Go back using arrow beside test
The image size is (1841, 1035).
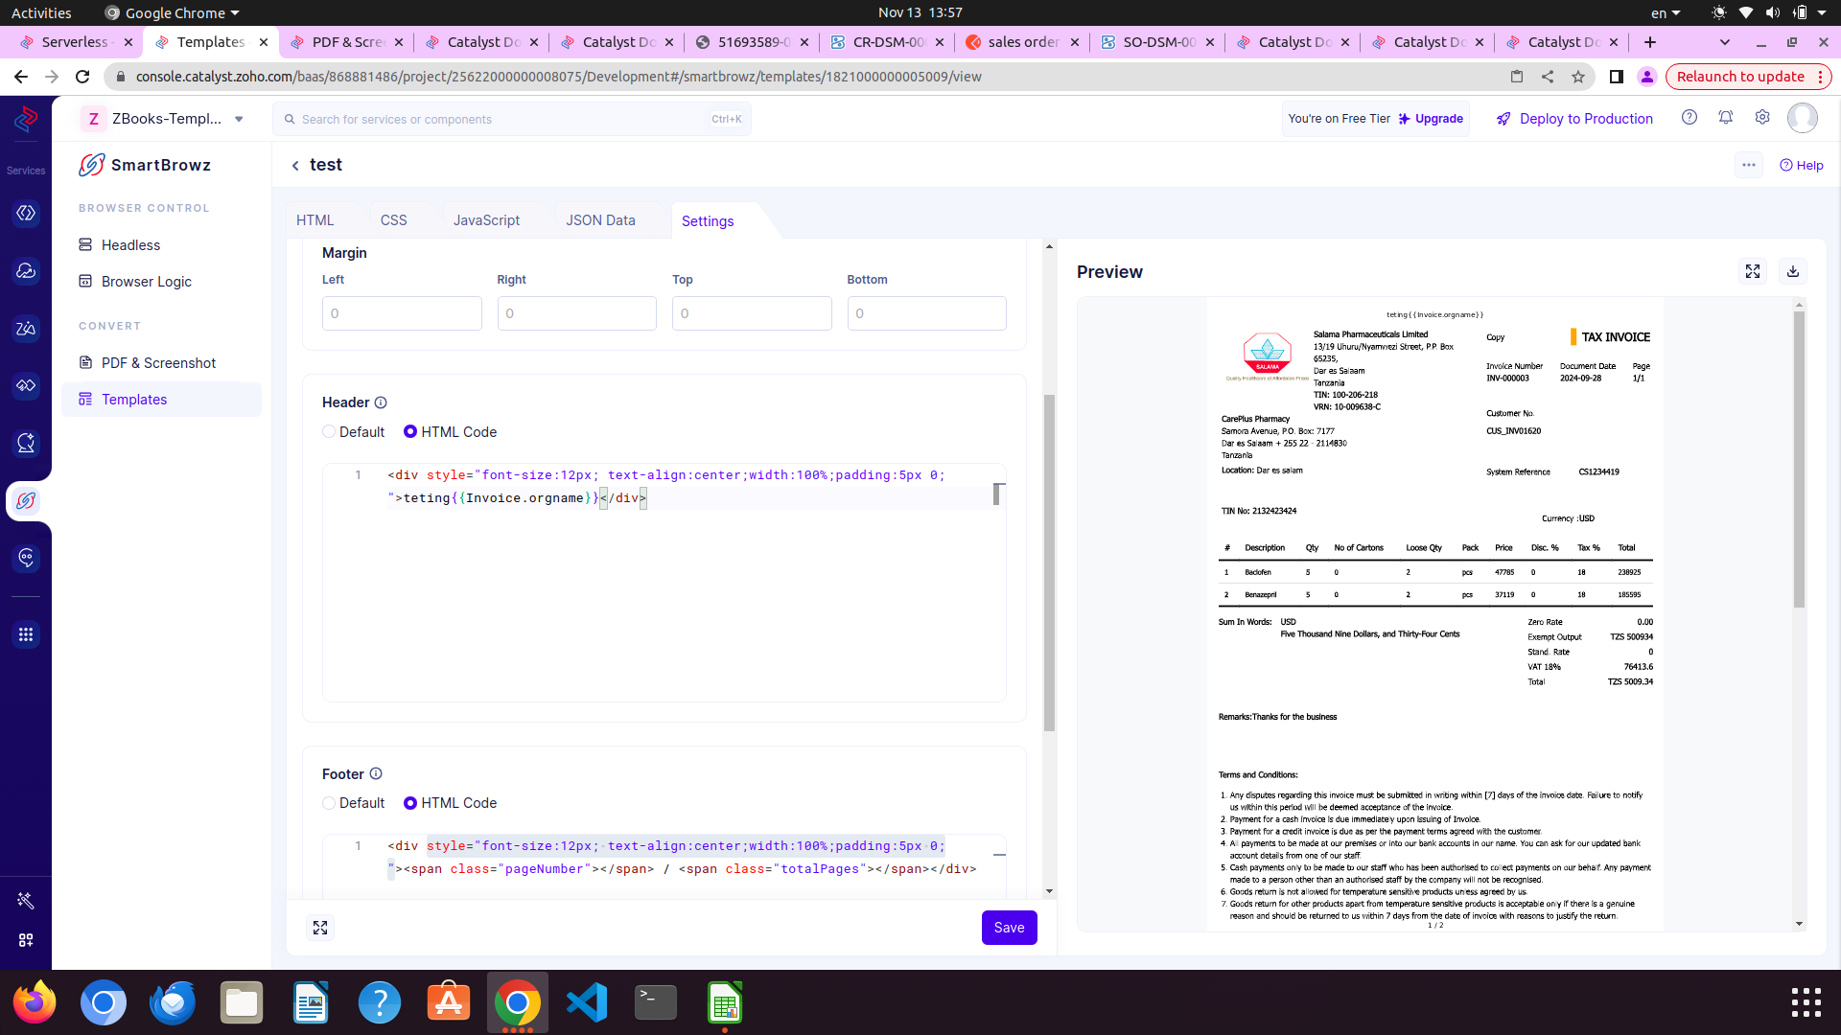(295, 166)
